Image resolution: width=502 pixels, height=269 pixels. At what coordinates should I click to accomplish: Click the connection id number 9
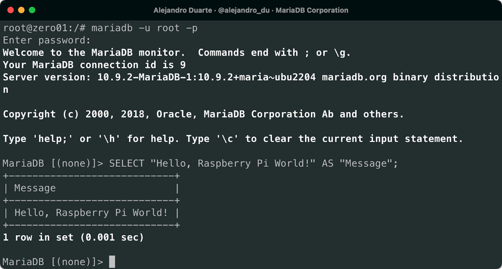(x=182, y=65)
